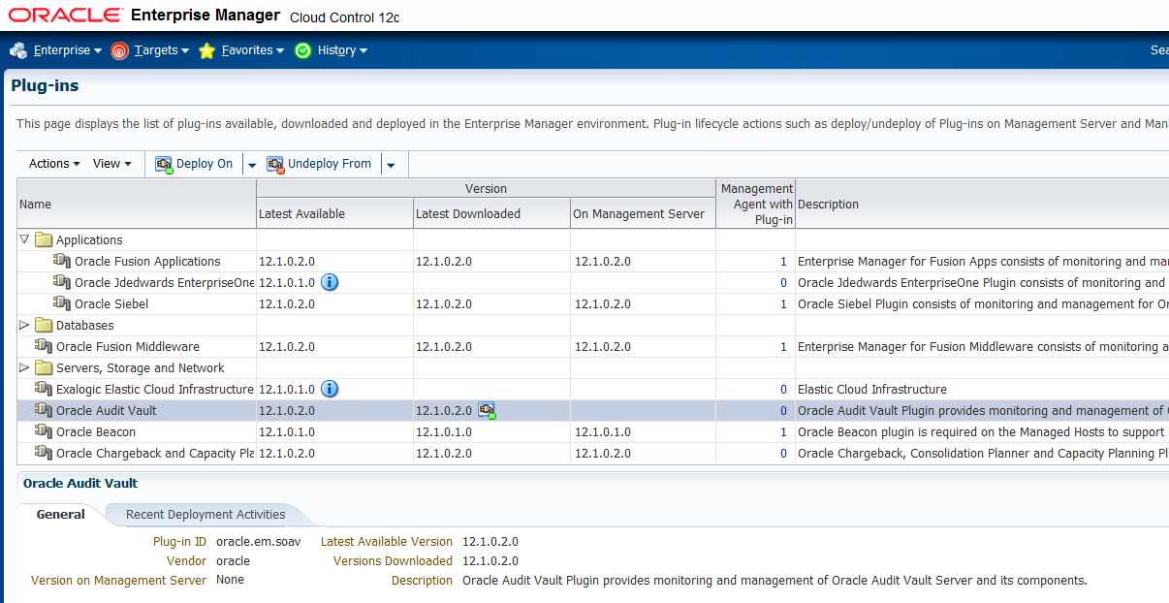This screenshot has width=1169, height=603.
Task: Expand Servers, Storage and Network node
Action: click(24, 367)
